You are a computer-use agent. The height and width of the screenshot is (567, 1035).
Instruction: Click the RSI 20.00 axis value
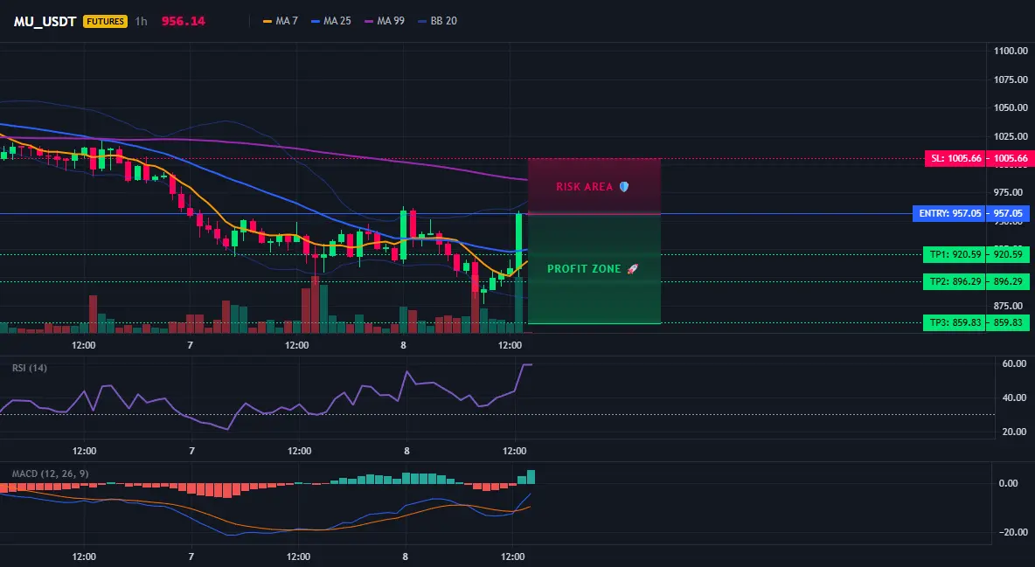tap(1014, 432)
